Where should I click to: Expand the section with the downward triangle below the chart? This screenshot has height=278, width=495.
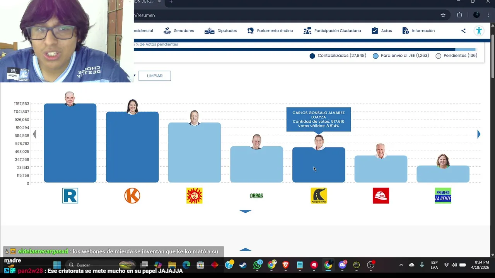click(x=246, y=212)
